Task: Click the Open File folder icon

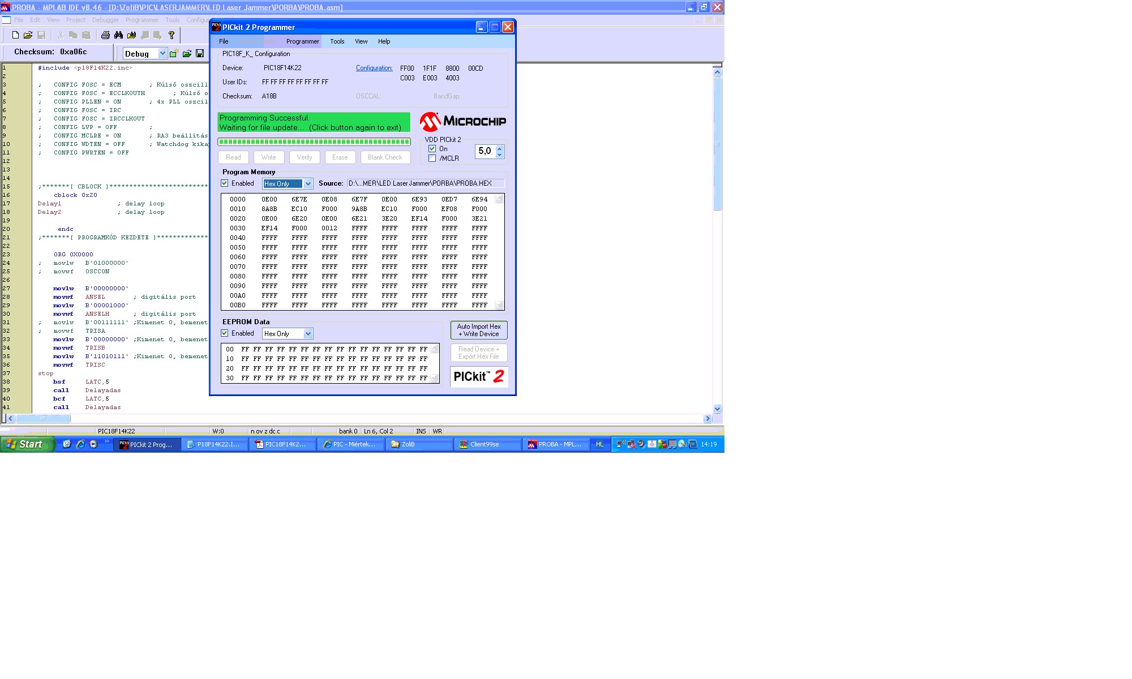Action: [x=28, y=35]
